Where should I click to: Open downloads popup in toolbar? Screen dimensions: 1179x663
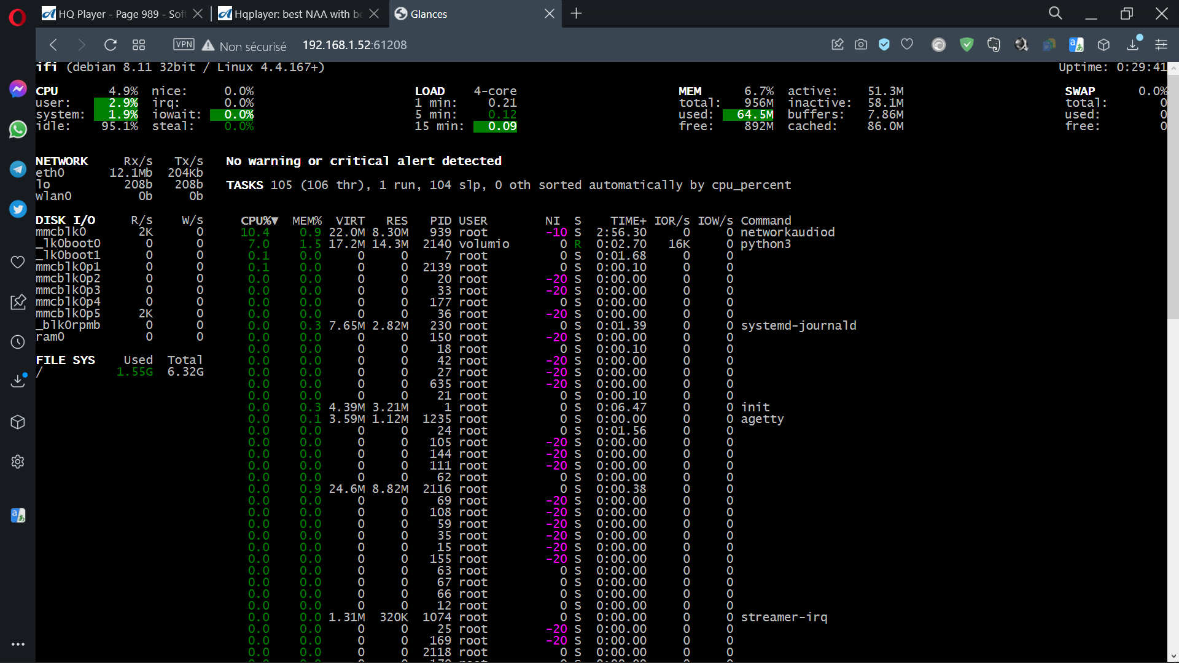pos(1133,45)
